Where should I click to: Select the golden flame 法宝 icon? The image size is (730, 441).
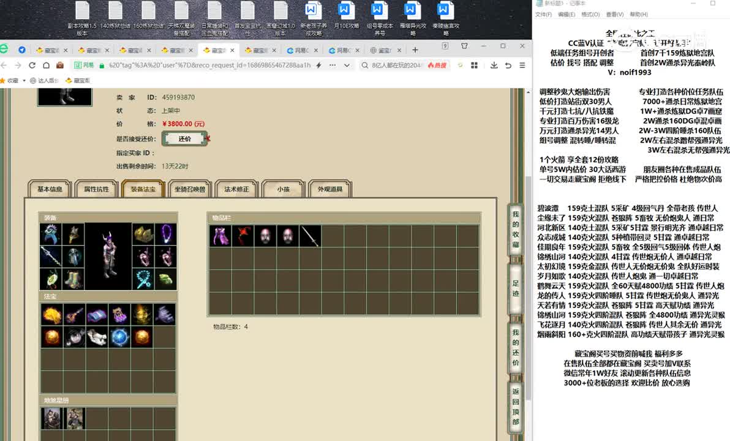(x=51, y=314)
